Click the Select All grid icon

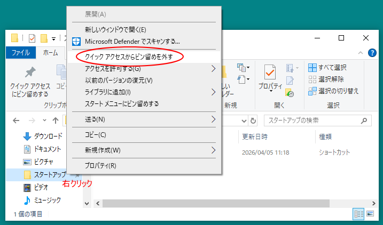point(312,68)
